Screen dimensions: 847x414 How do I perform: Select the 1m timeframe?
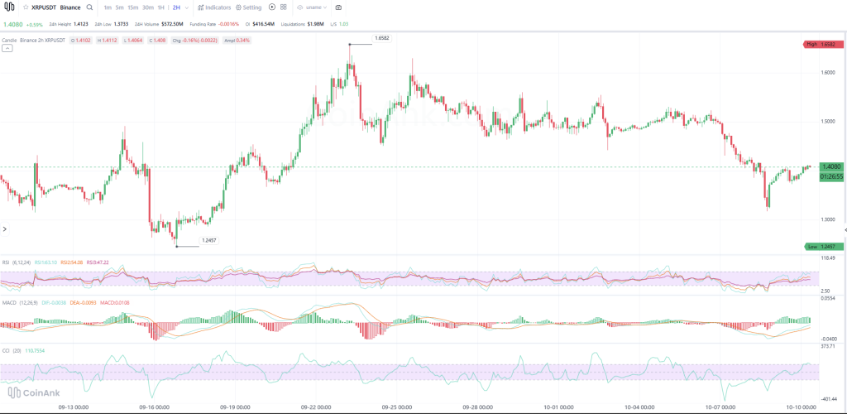108,7
